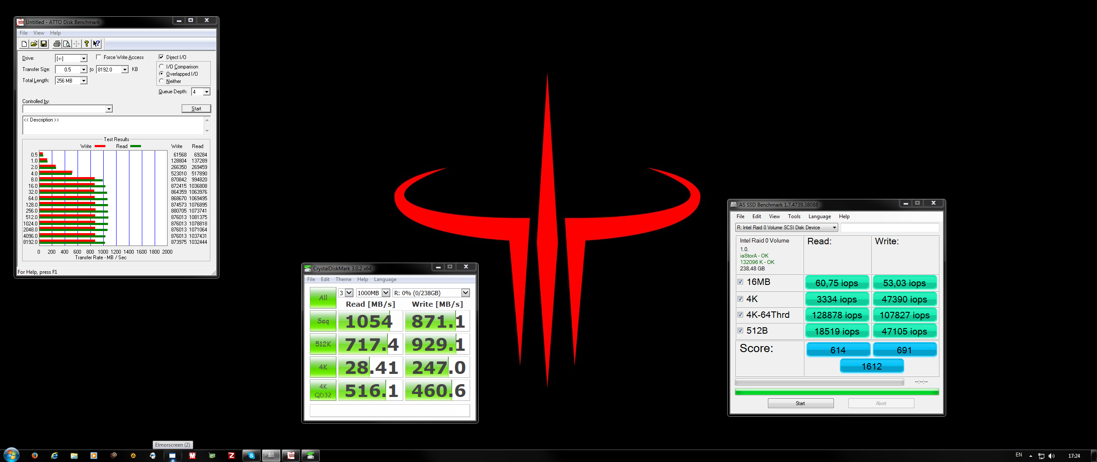This screenshot has height=462, width=1097.
Task: Open the Total Length 256 MB dropdown
Action: 84,80
